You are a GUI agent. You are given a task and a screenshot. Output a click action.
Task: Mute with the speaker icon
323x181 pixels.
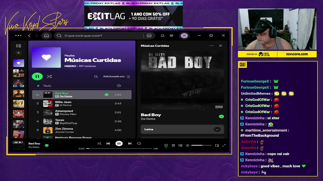(187, 145)
